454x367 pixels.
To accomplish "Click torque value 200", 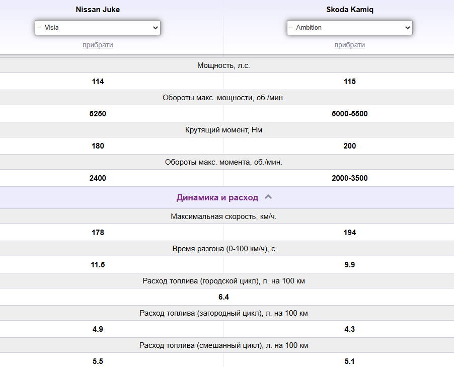I will coord(350,145).
